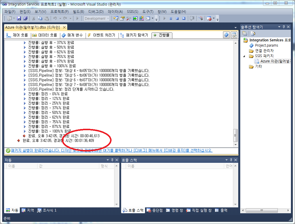Select the 기타 folder
The height and width of the screenshot is (224, 295).
click(x=259, y=66)
